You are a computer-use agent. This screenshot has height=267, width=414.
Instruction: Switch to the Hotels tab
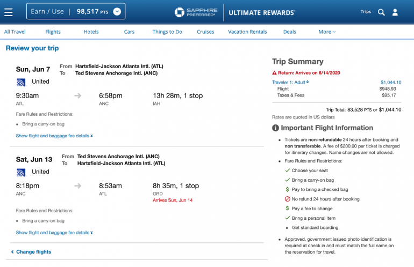91,32
